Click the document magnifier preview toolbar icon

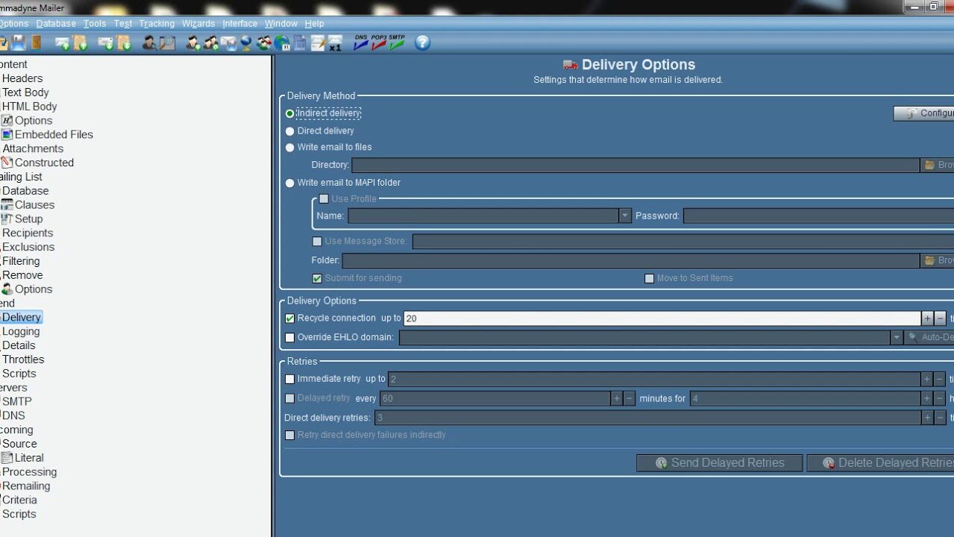[167, 43]
